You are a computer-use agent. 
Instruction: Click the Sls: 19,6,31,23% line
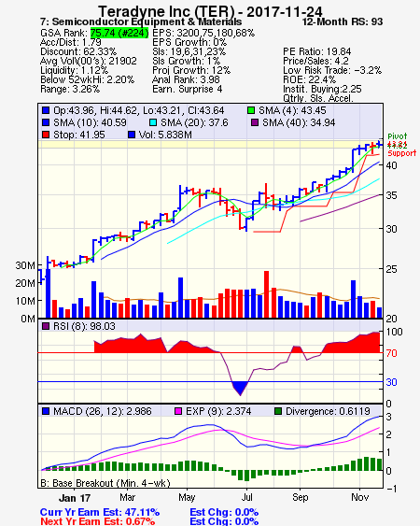click(x=189, y=51)
